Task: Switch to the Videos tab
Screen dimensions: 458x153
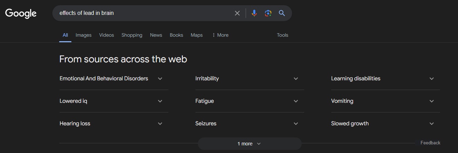Action: 106,35
